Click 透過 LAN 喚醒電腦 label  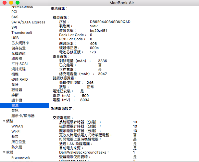pyautogui.click(x=76, y=144)
